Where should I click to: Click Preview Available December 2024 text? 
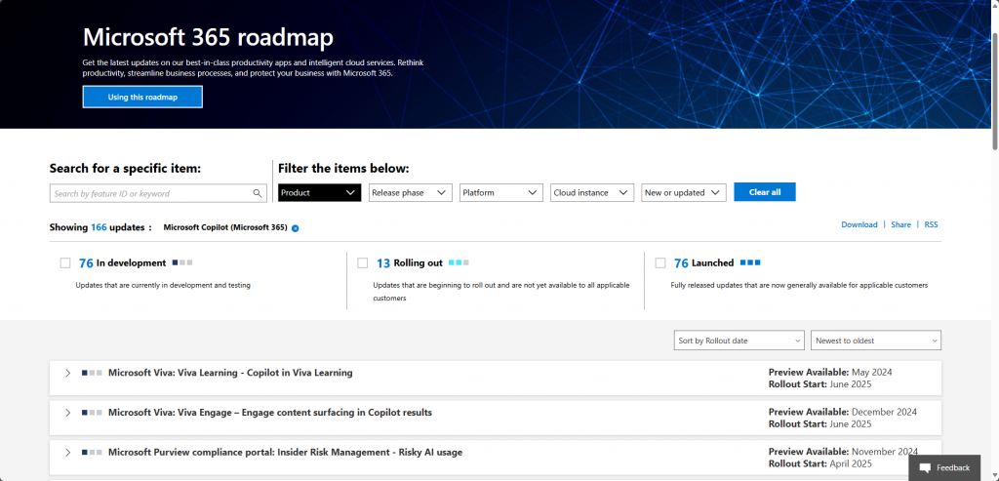pos(842,412)
